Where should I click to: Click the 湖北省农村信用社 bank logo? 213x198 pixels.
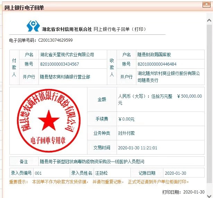point(34,26)
